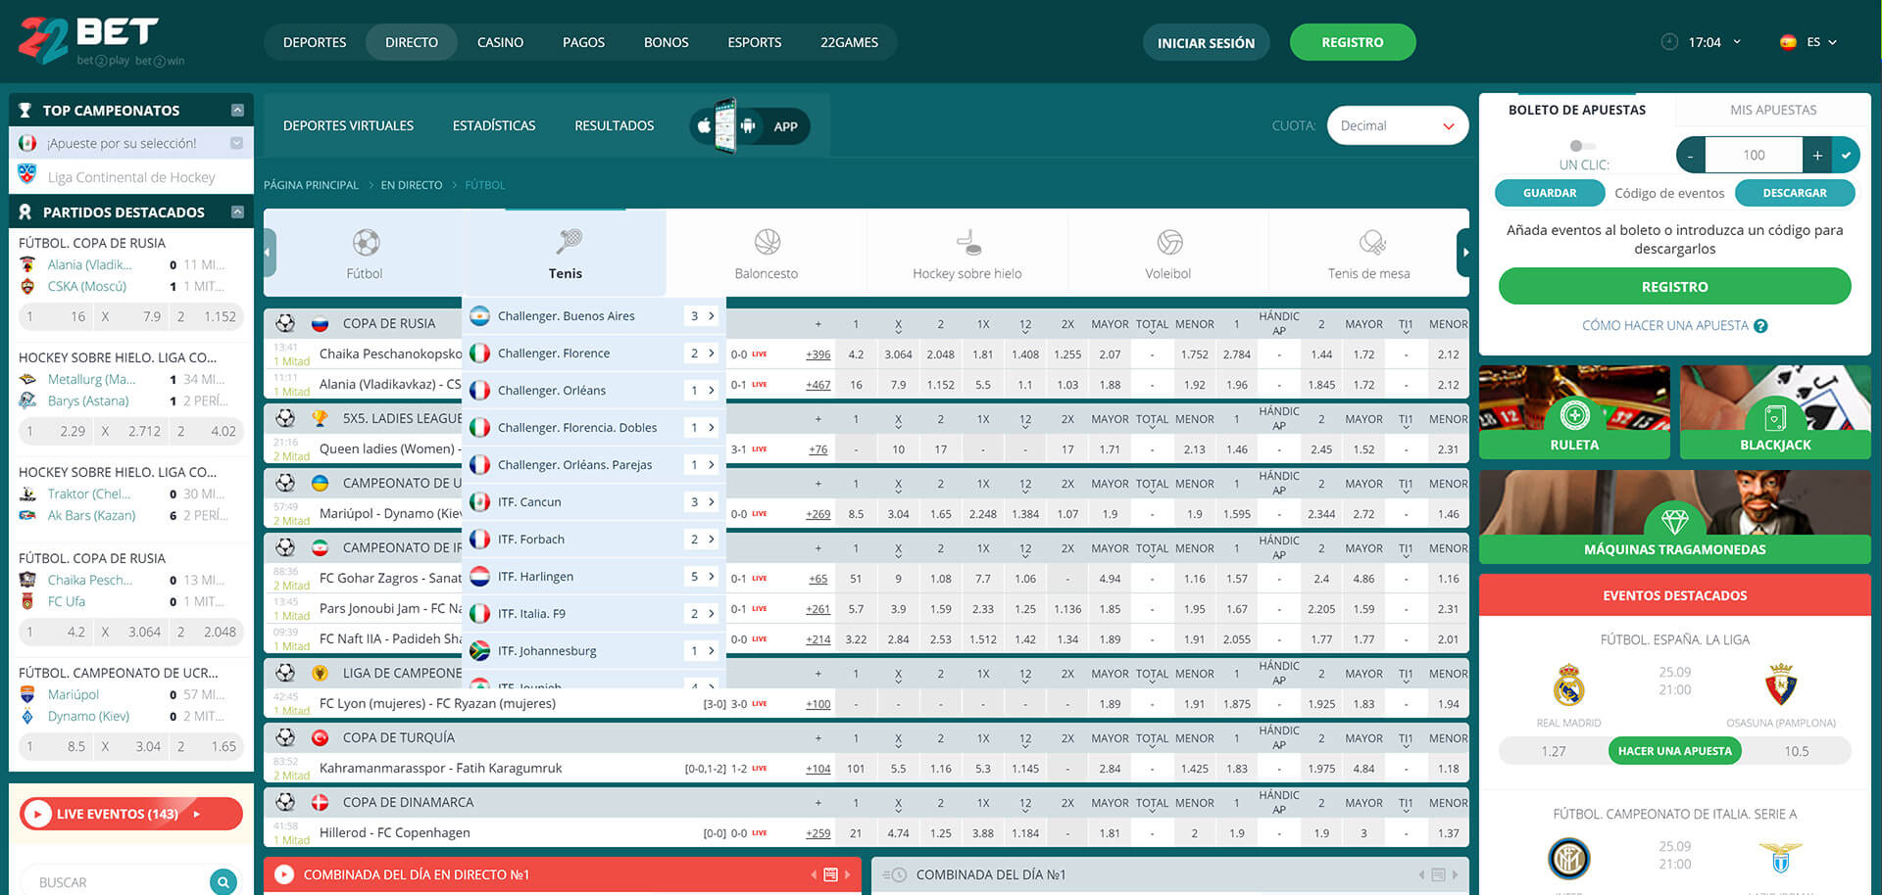The image size is (1882, 895).
Task: Click the Real Madrid crest
Action: click(1568, 684)
